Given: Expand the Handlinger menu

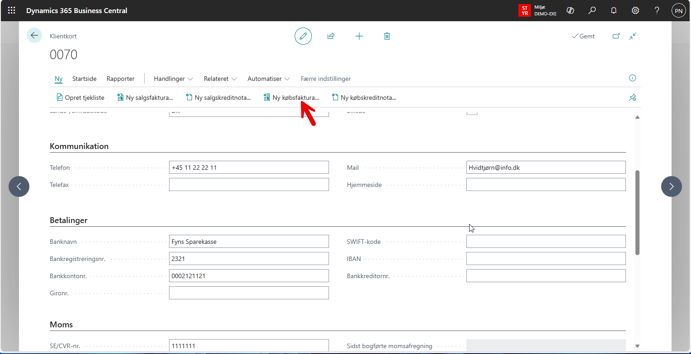Looking at the screenshot, I should tap(174, 79).
